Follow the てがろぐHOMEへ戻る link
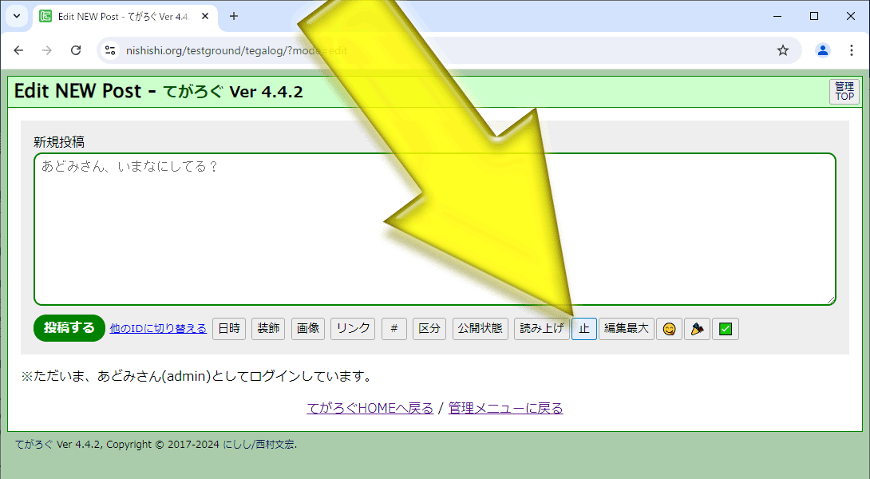Image resolution: width=870 pixels, height=479 pixels. pos(370,409)
